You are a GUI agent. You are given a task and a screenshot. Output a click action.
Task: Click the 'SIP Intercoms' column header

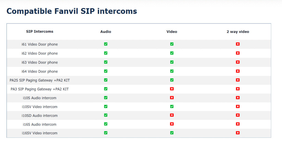(40, 31)
